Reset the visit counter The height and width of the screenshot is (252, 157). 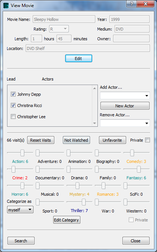(x=41, y=140)
